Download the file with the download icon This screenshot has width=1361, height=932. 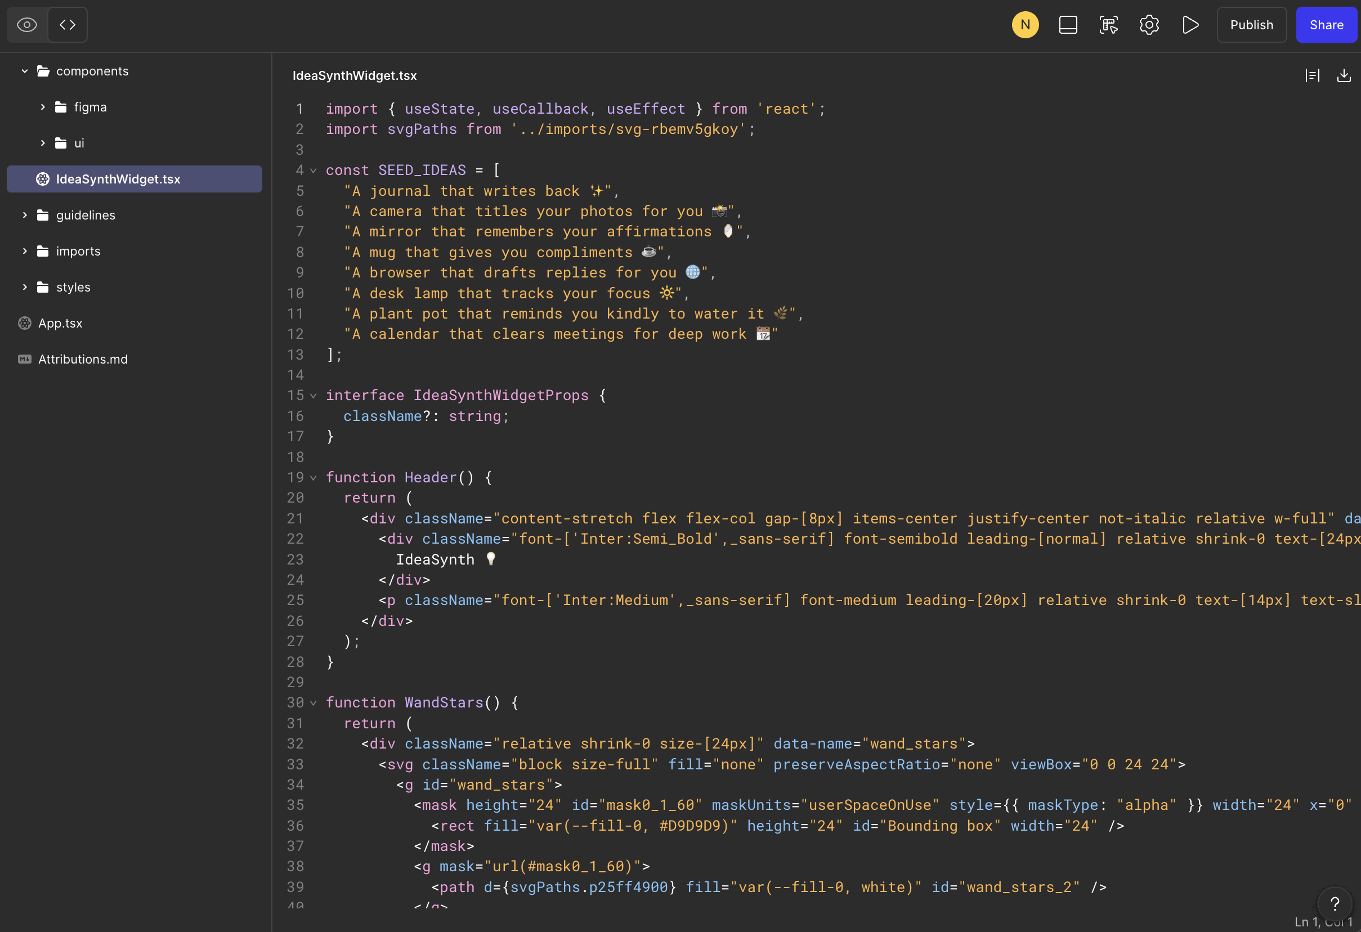[x=1344, y=75]
